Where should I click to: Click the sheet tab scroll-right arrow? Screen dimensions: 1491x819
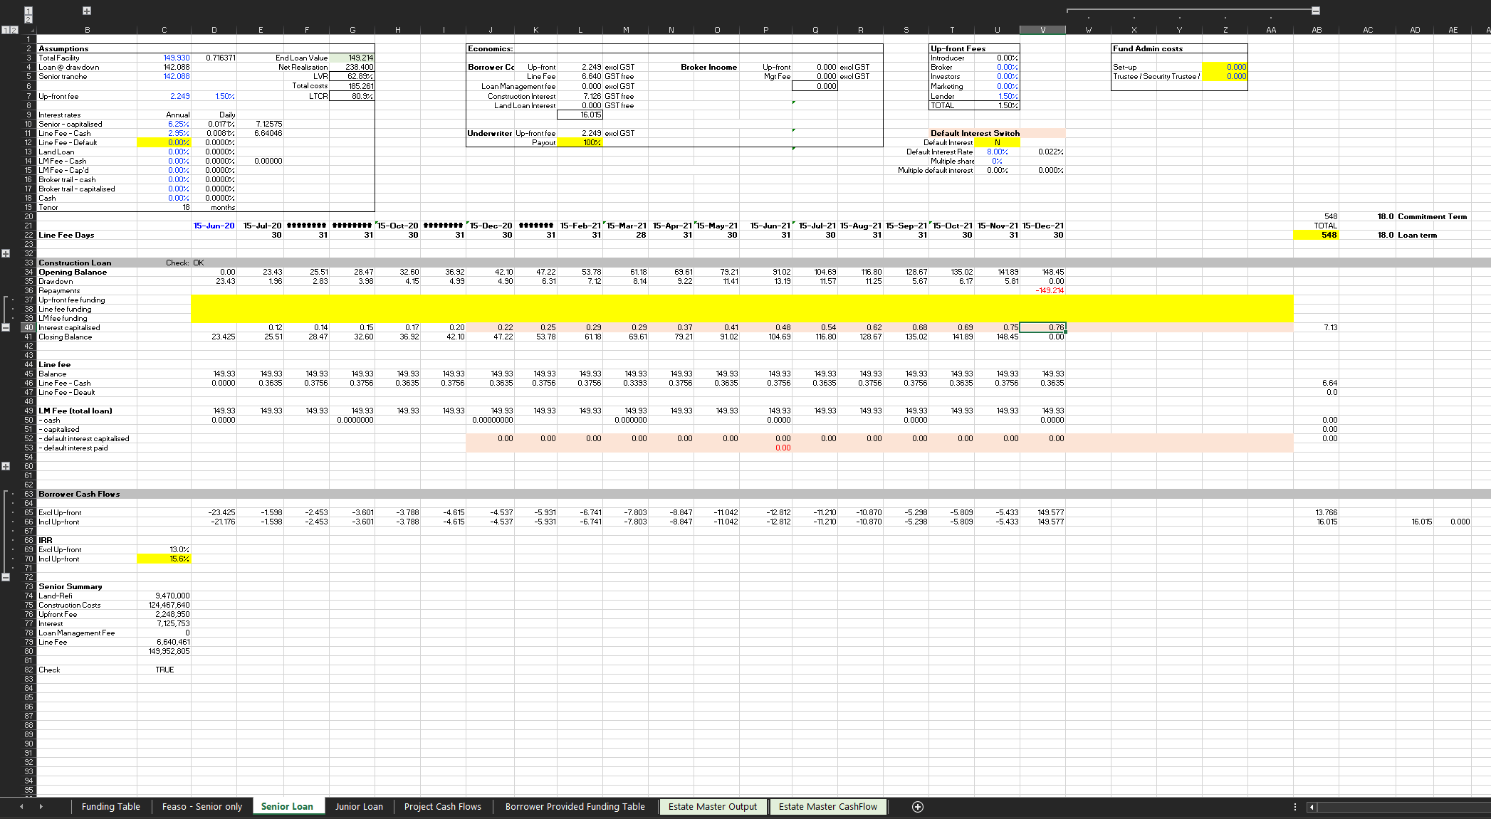tap(41, 806)
